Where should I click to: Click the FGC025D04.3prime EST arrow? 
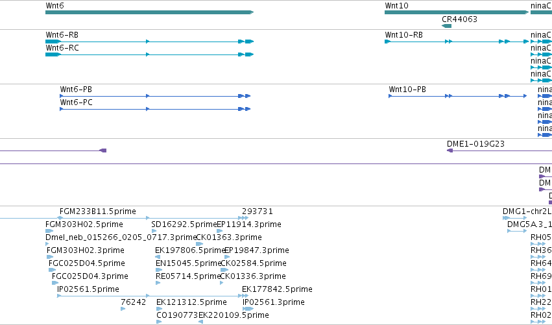click(x=55, y=283)
